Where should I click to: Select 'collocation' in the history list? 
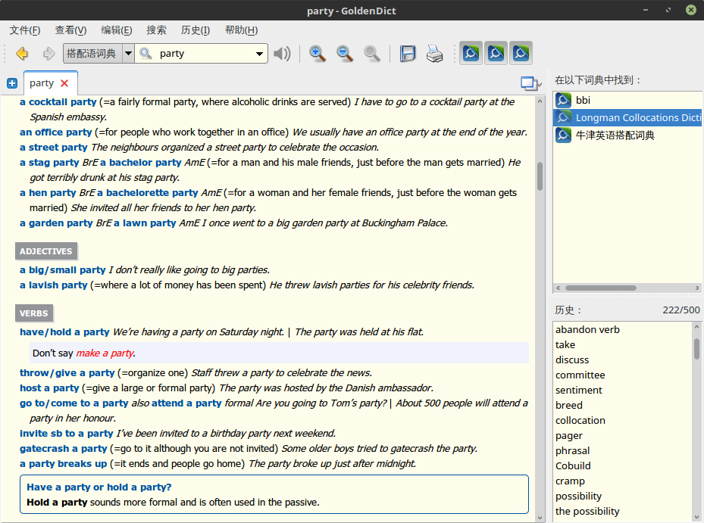pyautogui.click(x=580, y=420)
